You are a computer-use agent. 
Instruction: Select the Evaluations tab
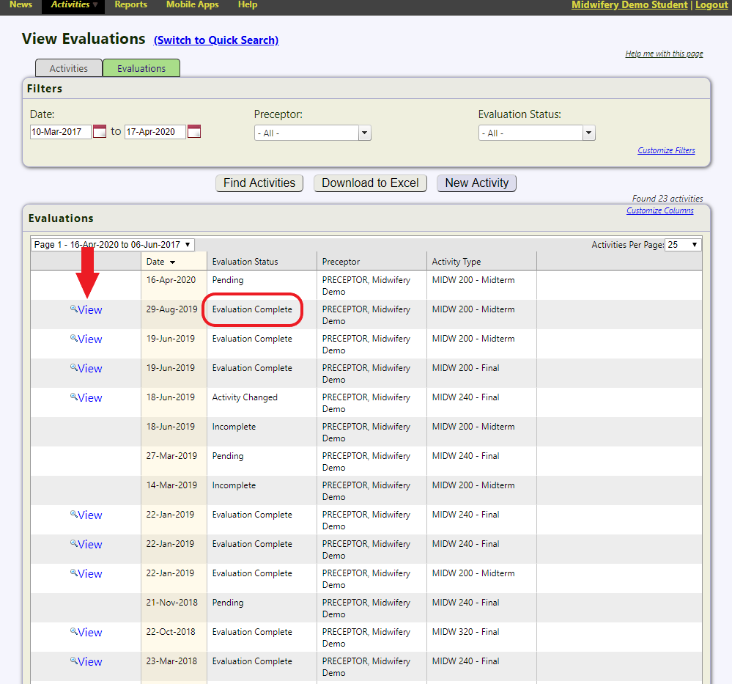click(x=141, y=68)
